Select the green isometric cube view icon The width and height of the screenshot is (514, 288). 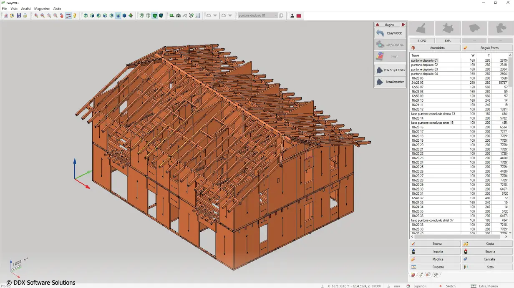[86, 15]
